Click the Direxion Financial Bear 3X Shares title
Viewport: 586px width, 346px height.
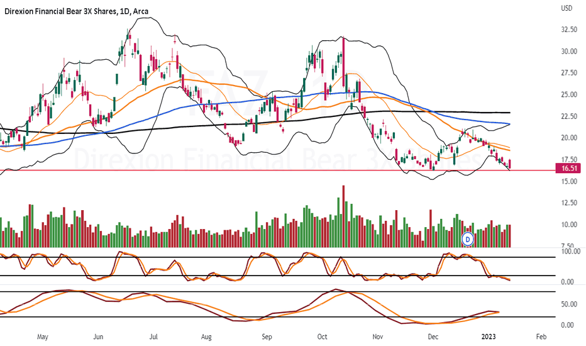76,11
